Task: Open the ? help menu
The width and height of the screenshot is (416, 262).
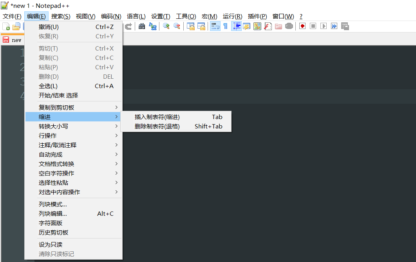Action: click(x=301, y=16)
